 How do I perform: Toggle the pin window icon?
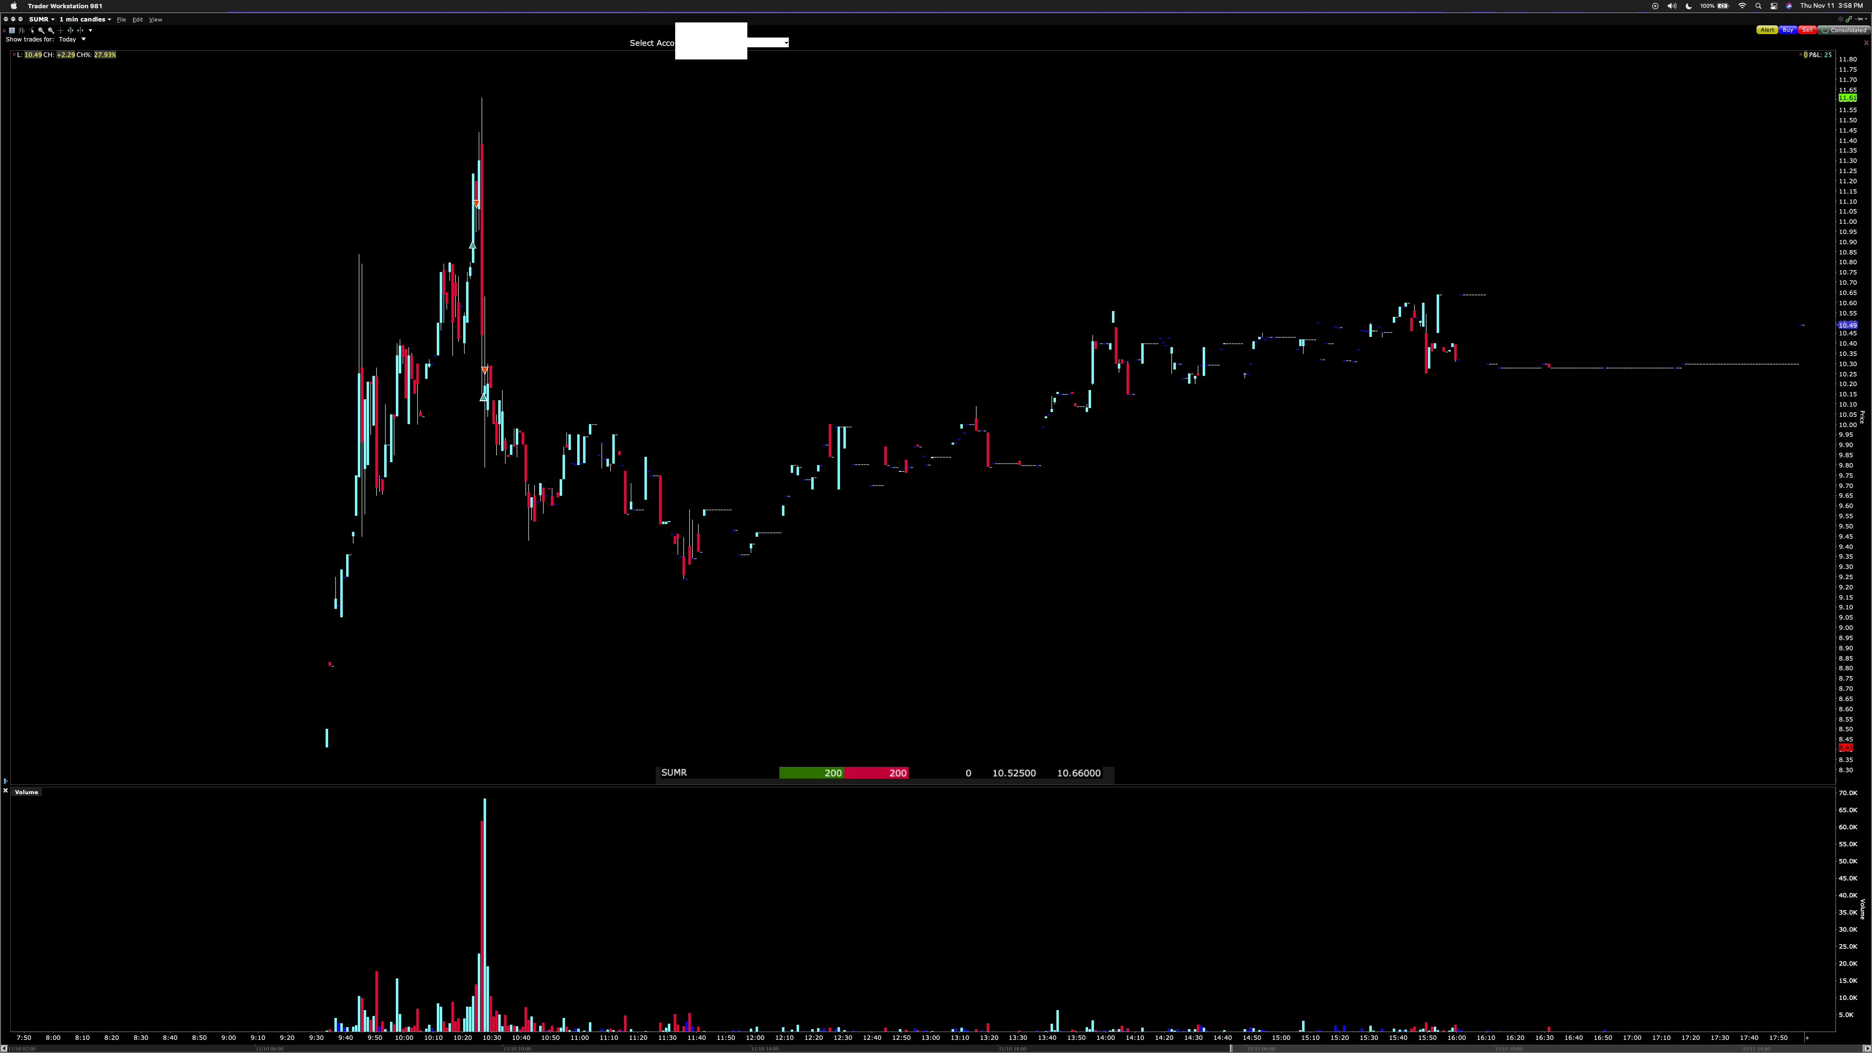1859,19
